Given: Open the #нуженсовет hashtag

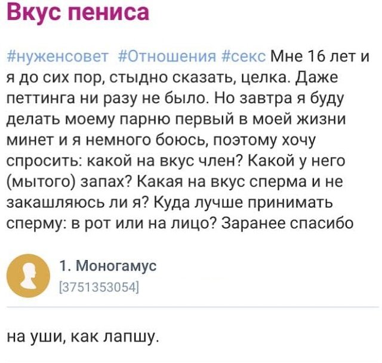Looking at the screenshot, I should [57, 57].
